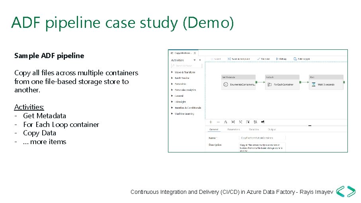Image resolution: width=361 pixels, height=203 pixels.
Task: Click the Saved button in the toolbar
Action: pos(216,59)
